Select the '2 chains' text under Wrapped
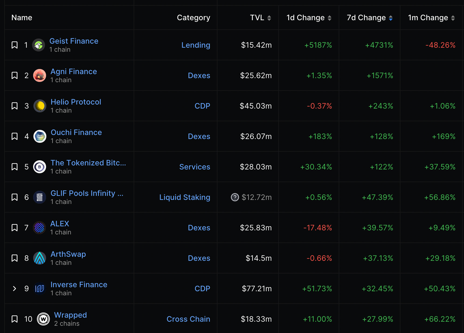This screenshot has width=464, height=333. coord(67,324)
